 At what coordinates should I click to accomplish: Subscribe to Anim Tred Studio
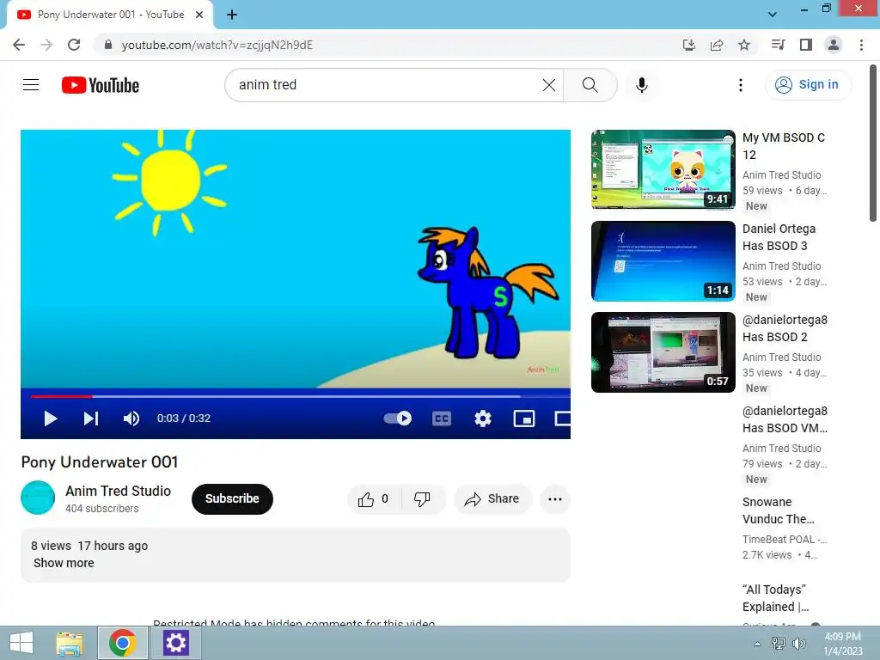(232, 499)
